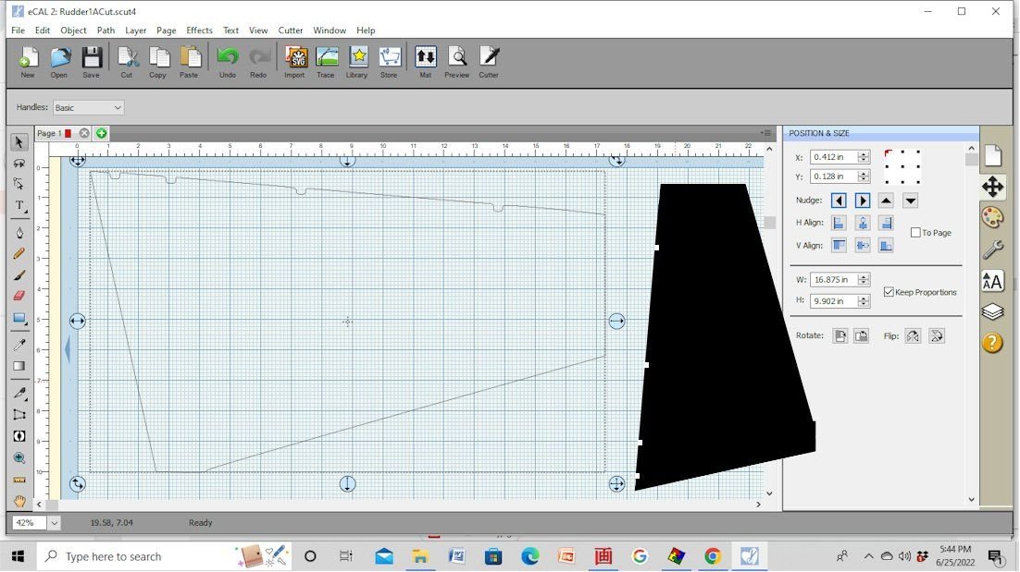Screen dimensions: 1020x572
Task: Select the Hand pan tool
Action: (x=19, y=501)
